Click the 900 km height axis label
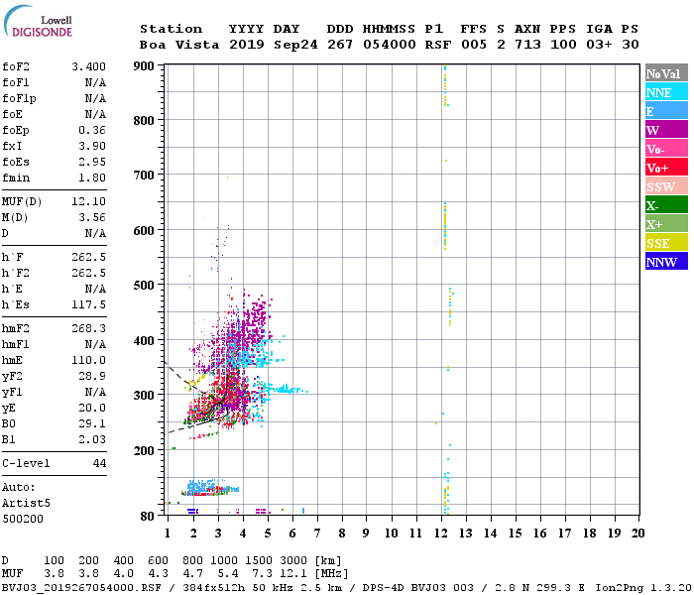The image size is (694, 595). [x=144, y=66]
